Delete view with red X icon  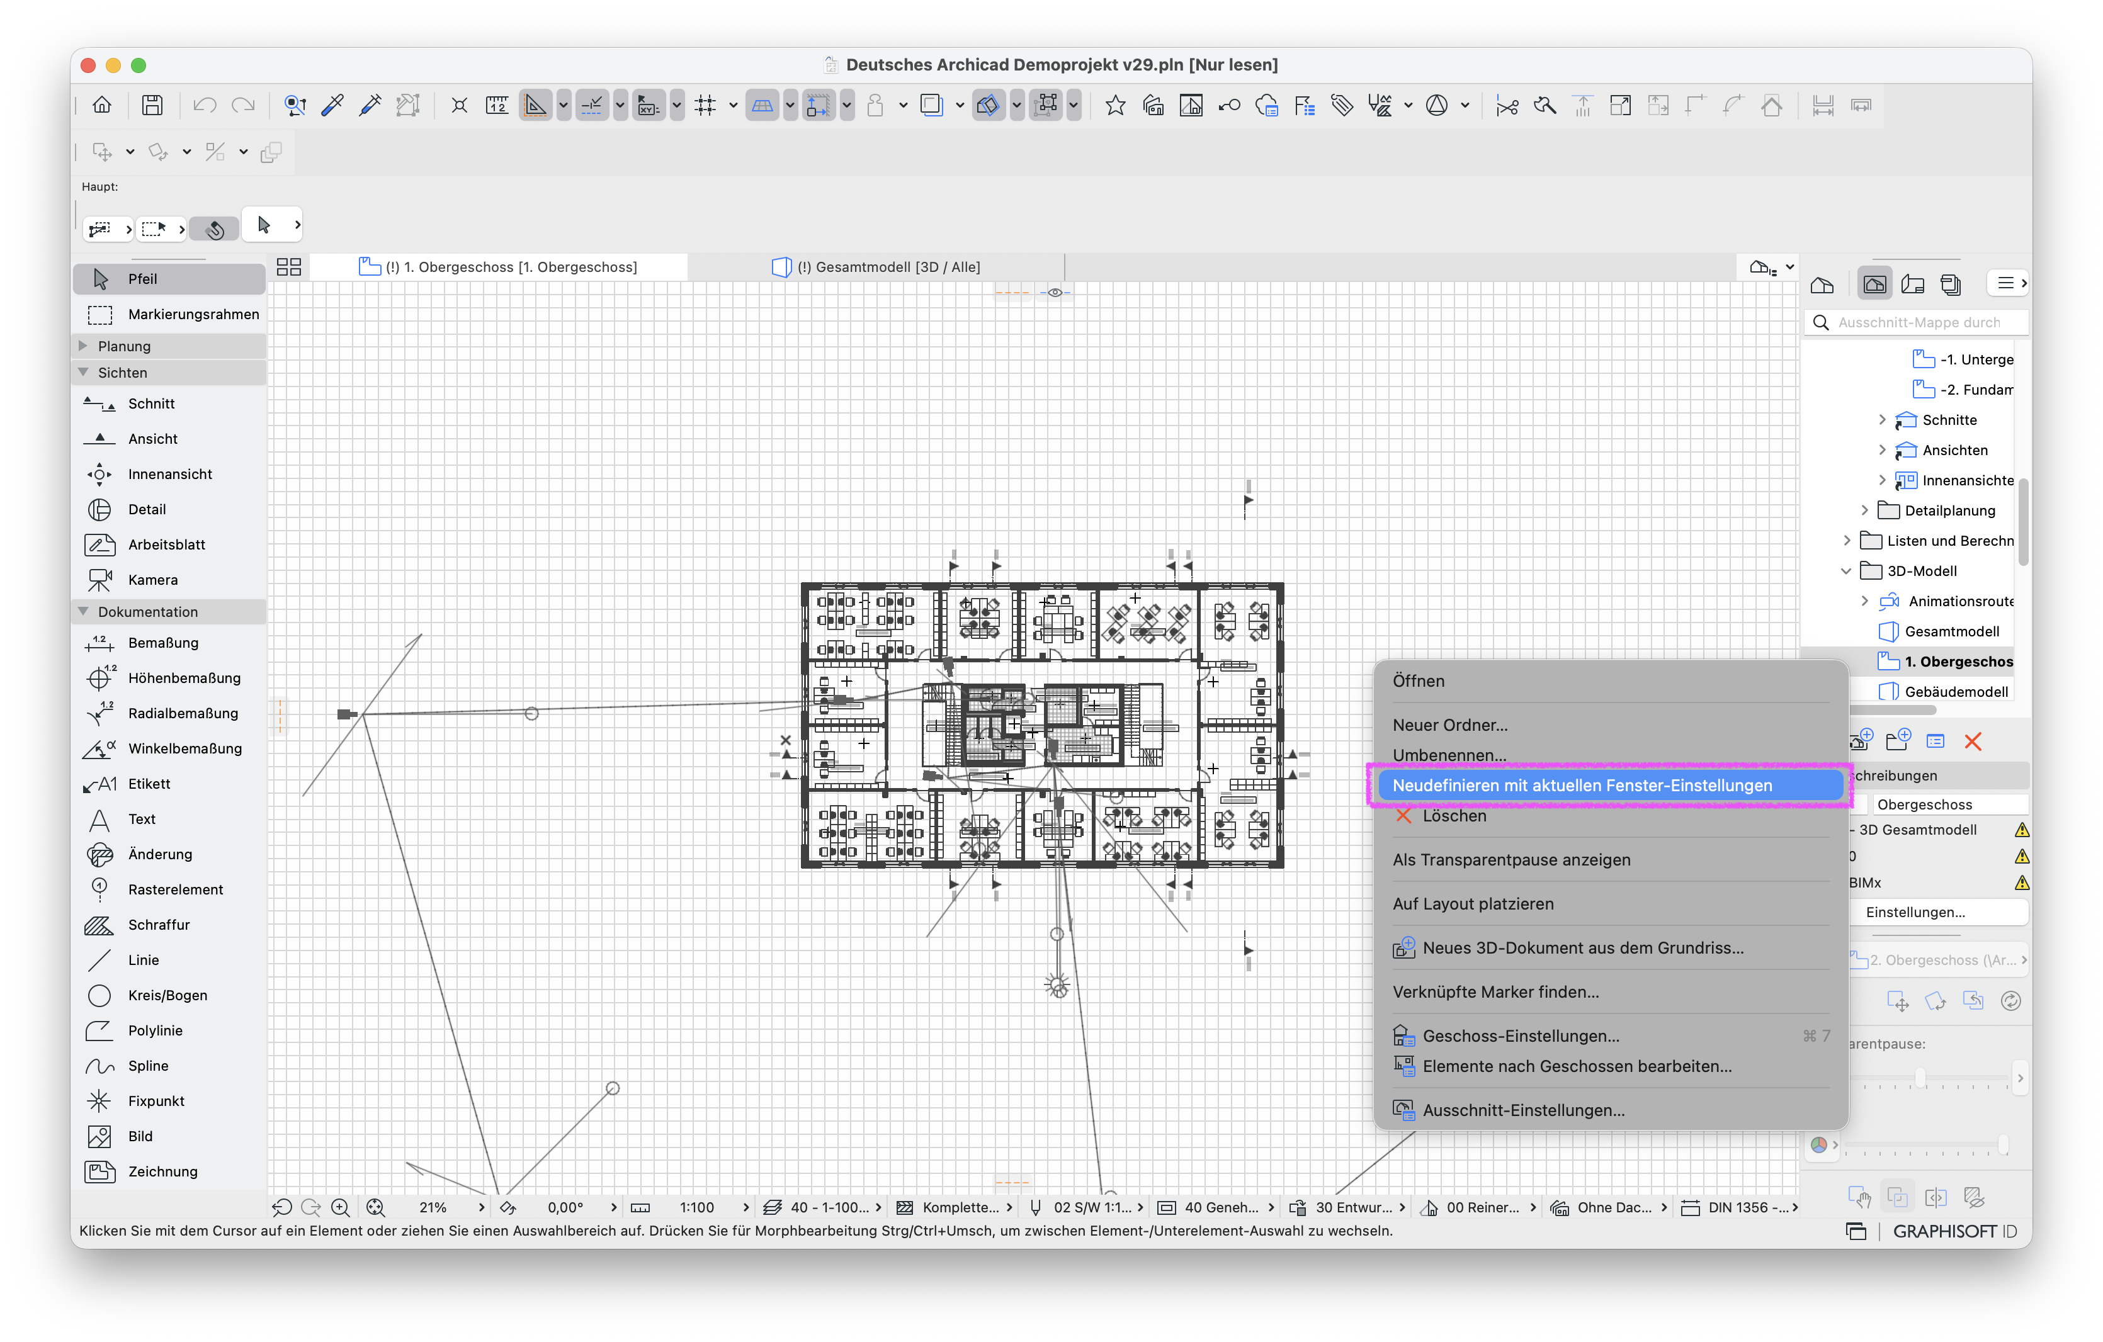1973,741
